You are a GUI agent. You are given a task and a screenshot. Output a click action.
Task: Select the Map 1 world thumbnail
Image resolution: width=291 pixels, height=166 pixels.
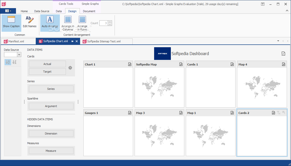click(x=211, y=136)
